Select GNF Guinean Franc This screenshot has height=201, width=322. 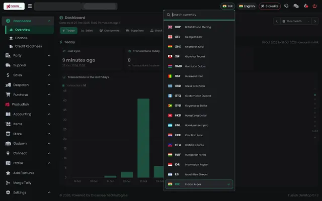199,76
